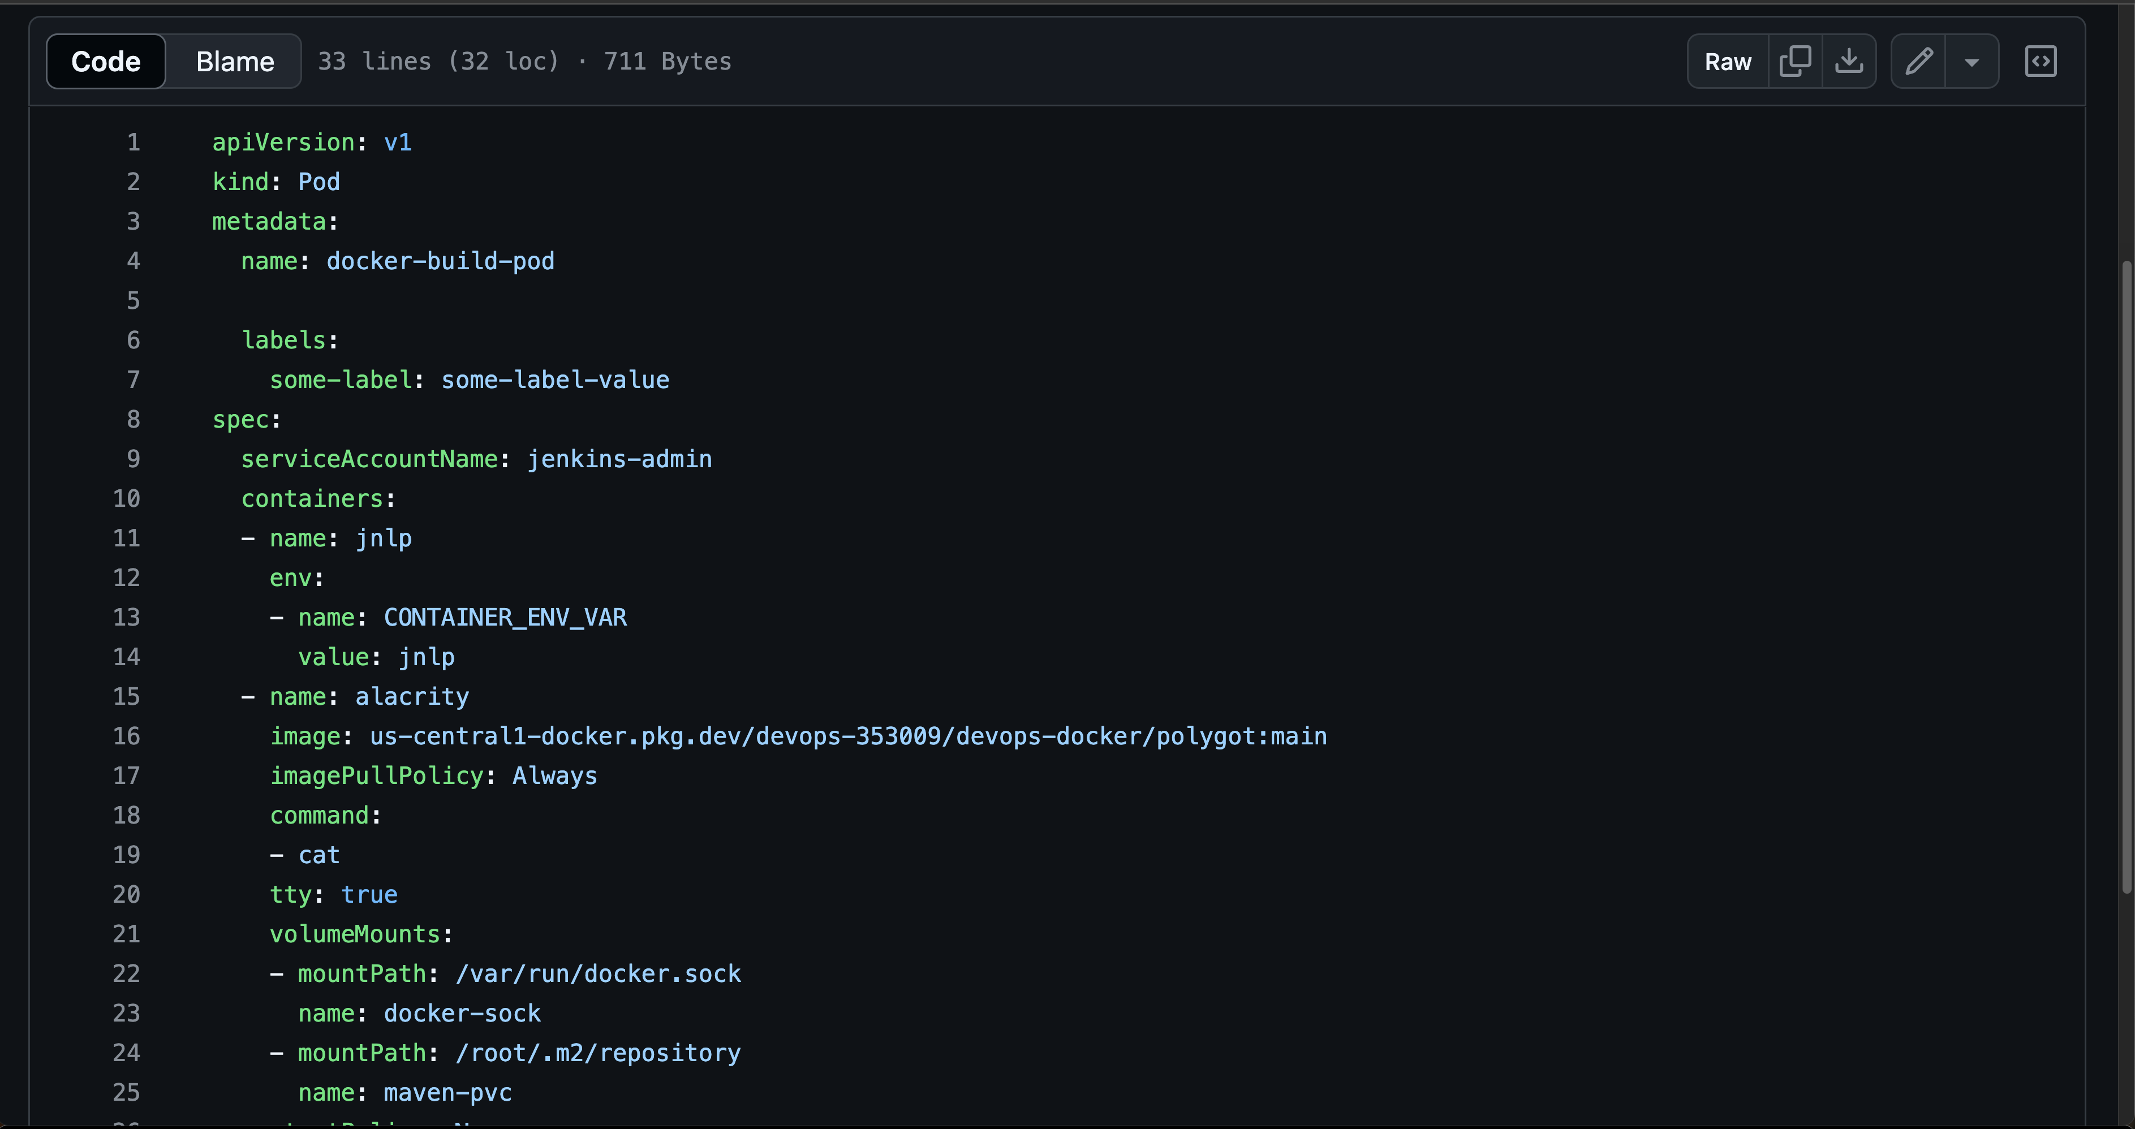Click line number 16 of image line
The image size is (2135, 1129).
(x=127, y=736)
